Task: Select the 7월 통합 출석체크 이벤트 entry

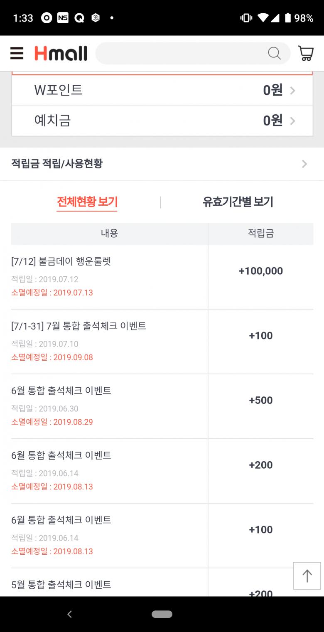Action: click(x=79, y=326)
